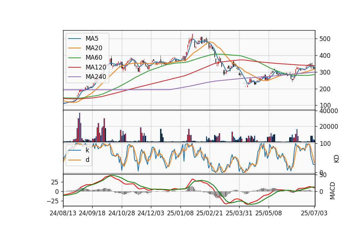Screen dimensions: 350x251
Task: Click the MA60 legend label
Action: [94, 58]
